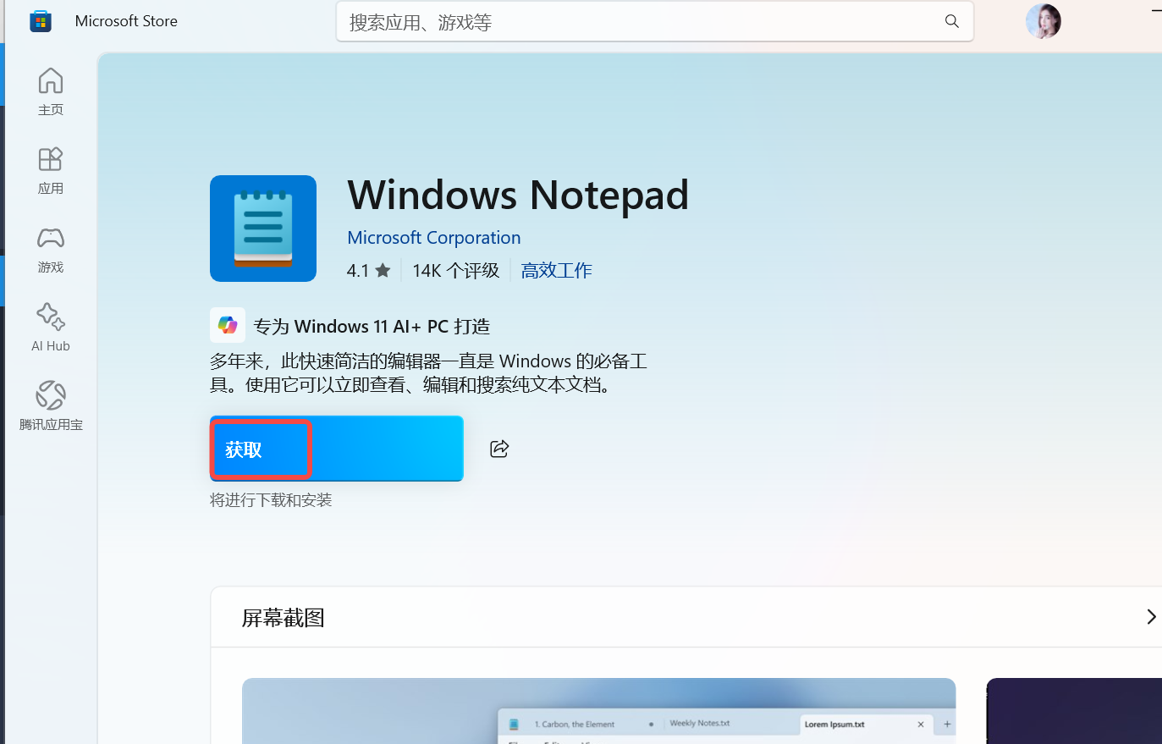
Task: Click the magnifier search icon
Action: pyautogui.click(x=951, y=22)
